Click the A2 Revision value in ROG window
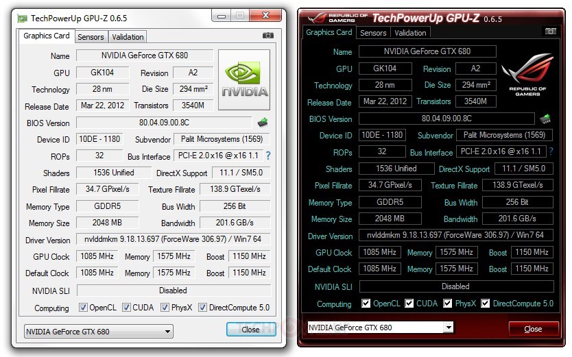This screenshot has height=357, width=572. (476, 69)
